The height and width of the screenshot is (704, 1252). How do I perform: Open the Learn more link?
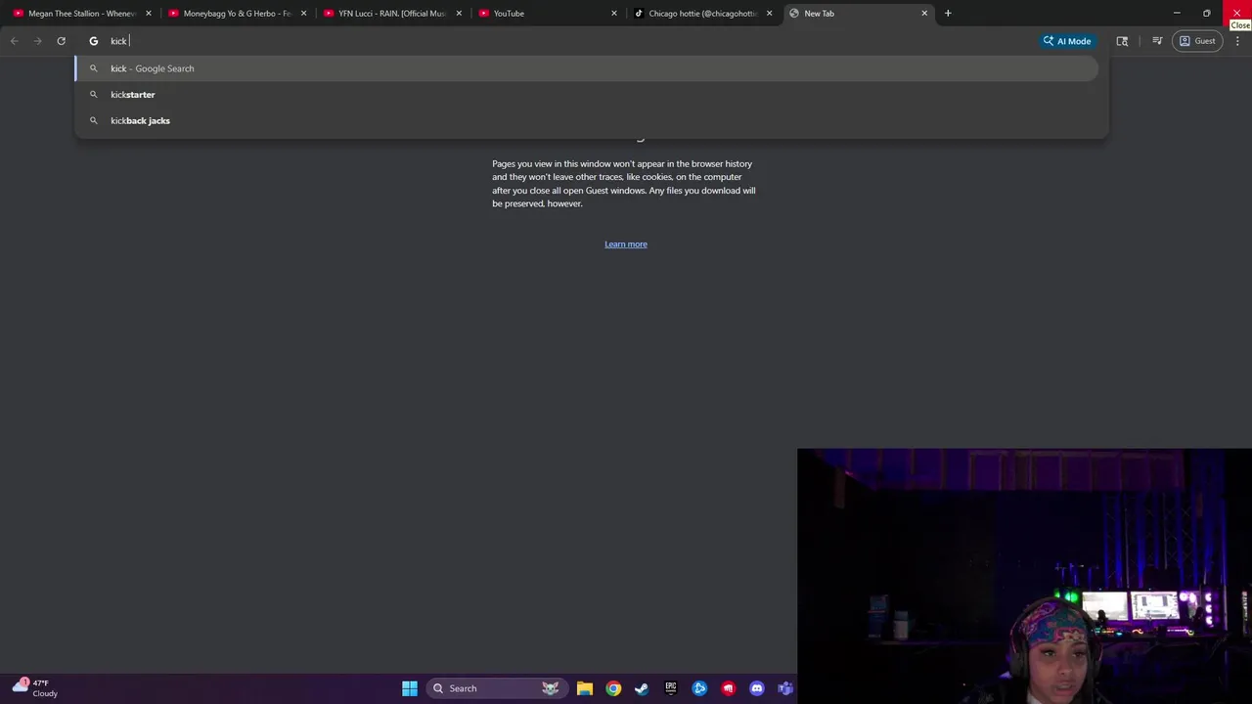pyautogui.click(x=626, y=244)
